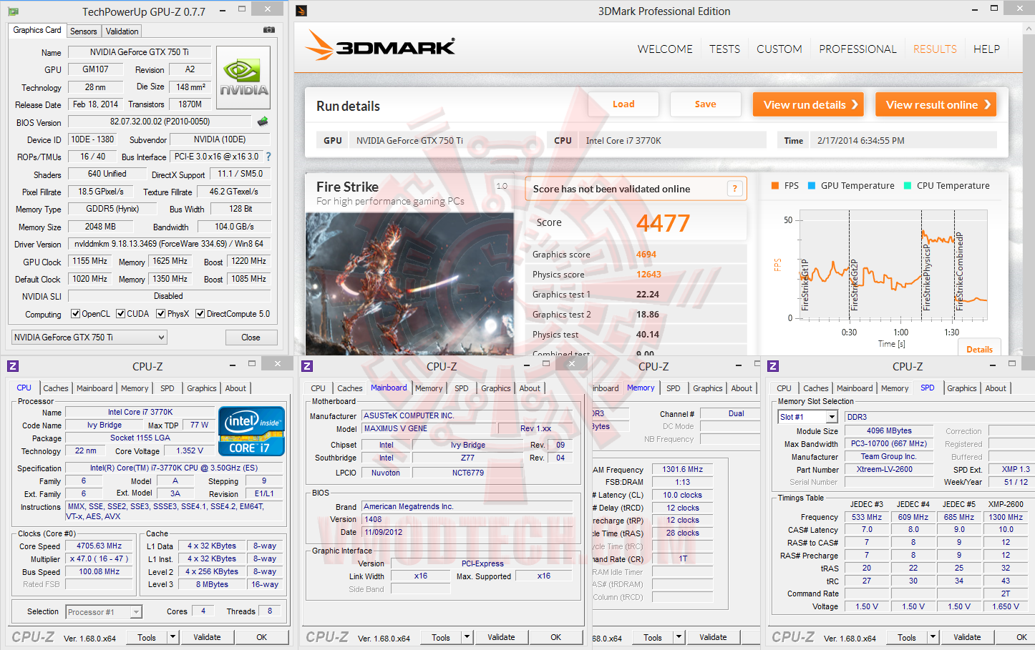
Task: Click the 4477 Fire Strike score
Action: [x=663, y=223]
